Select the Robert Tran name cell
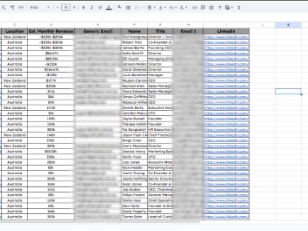308x231 pixels. coord(134,42)
